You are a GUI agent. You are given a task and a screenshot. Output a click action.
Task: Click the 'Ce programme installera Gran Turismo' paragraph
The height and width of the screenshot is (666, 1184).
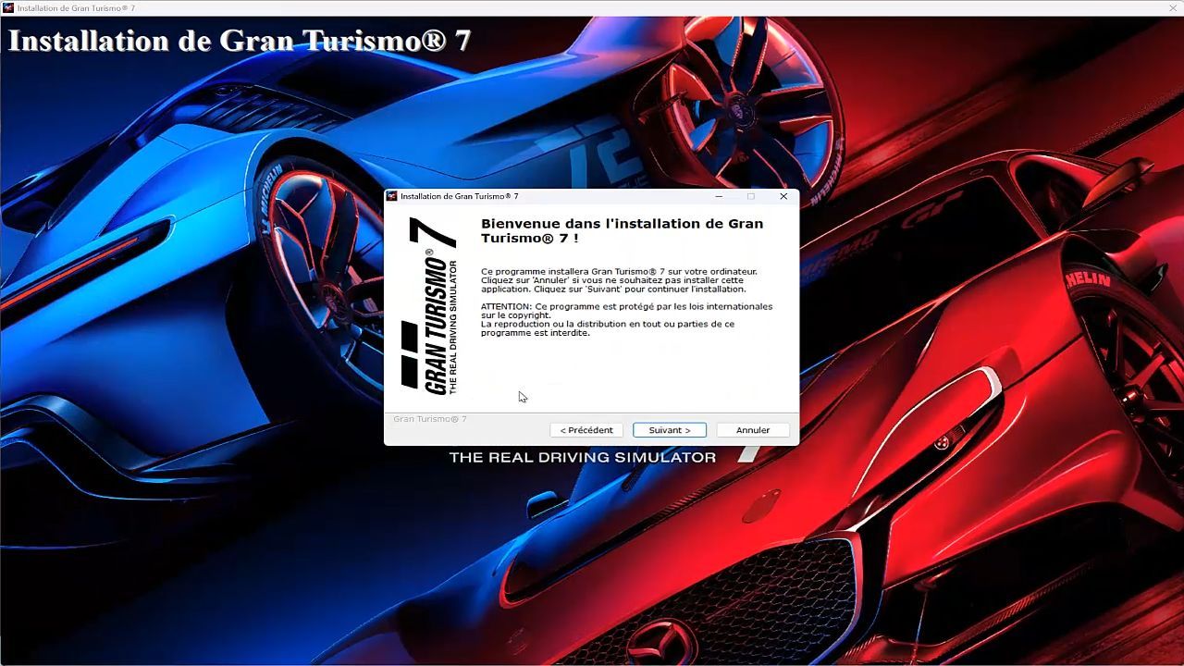point(619,280)
